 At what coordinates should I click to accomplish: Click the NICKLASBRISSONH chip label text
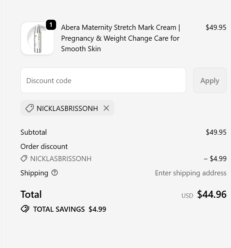(x=67, y=108)
